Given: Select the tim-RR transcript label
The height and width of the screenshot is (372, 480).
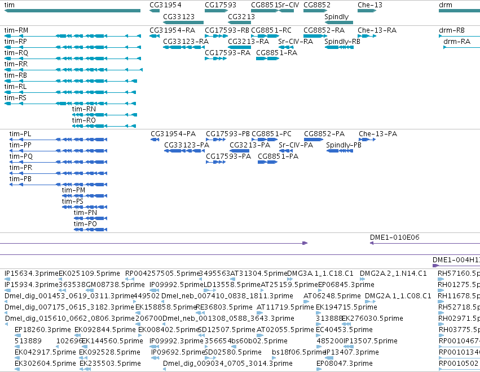Looking at the screenshot, I should (x=16, y=64).
